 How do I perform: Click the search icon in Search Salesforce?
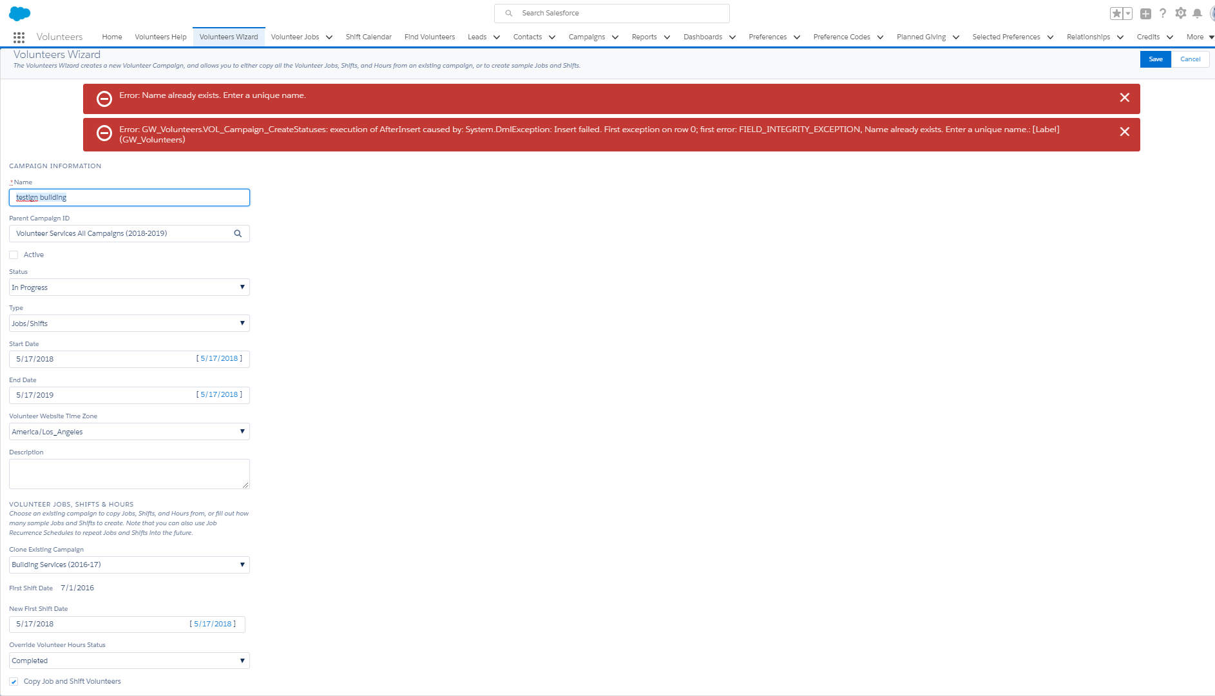[x=509, y=13]
